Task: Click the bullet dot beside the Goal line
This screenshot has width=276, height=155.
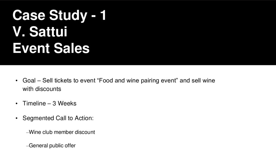Action: 16,81
